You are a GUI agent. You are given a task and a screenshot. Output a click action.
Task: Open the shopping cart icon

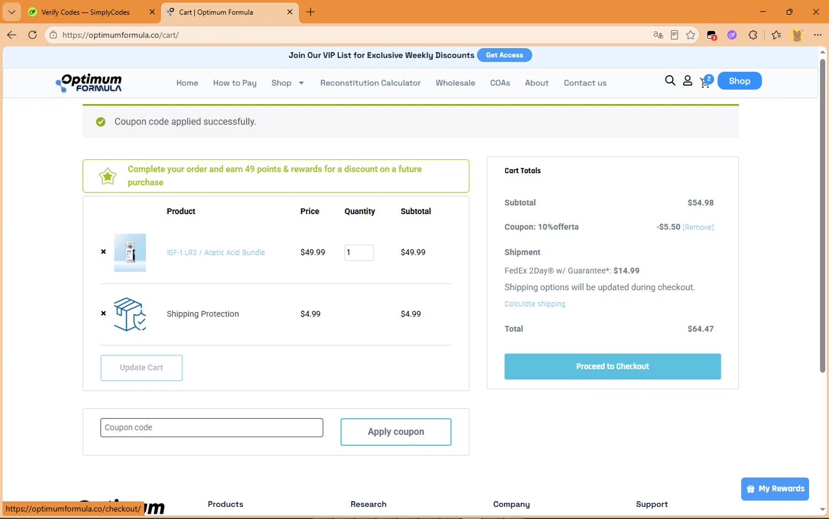point(706,81)
